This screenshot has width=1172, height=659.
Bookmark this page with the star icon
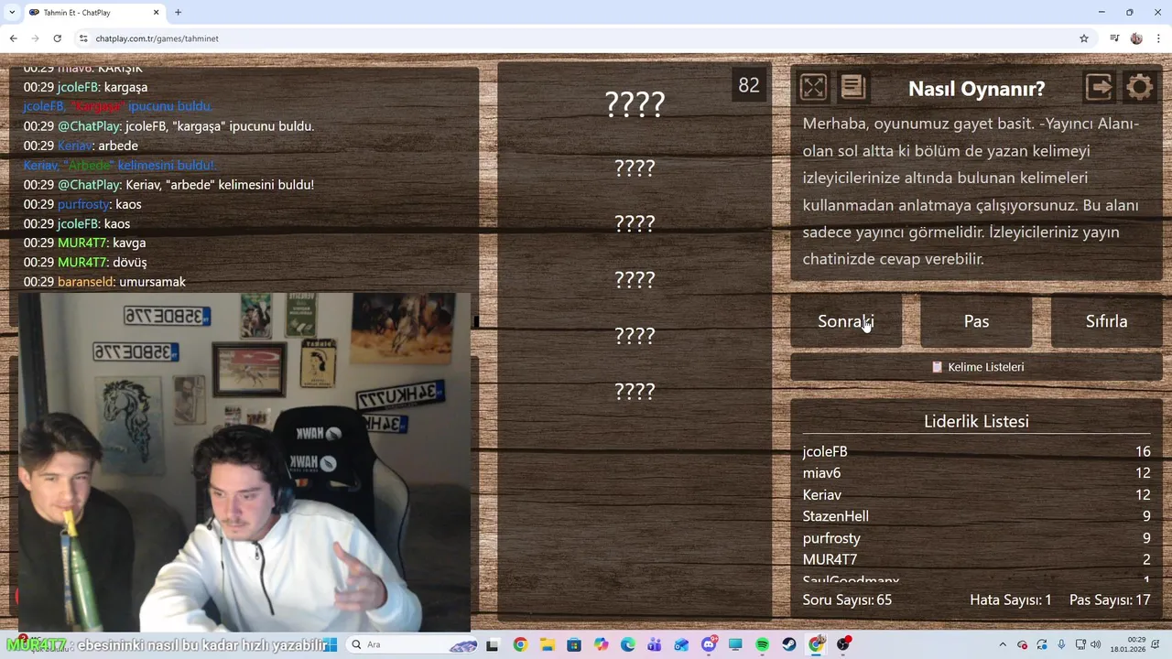pos(1084,38)
